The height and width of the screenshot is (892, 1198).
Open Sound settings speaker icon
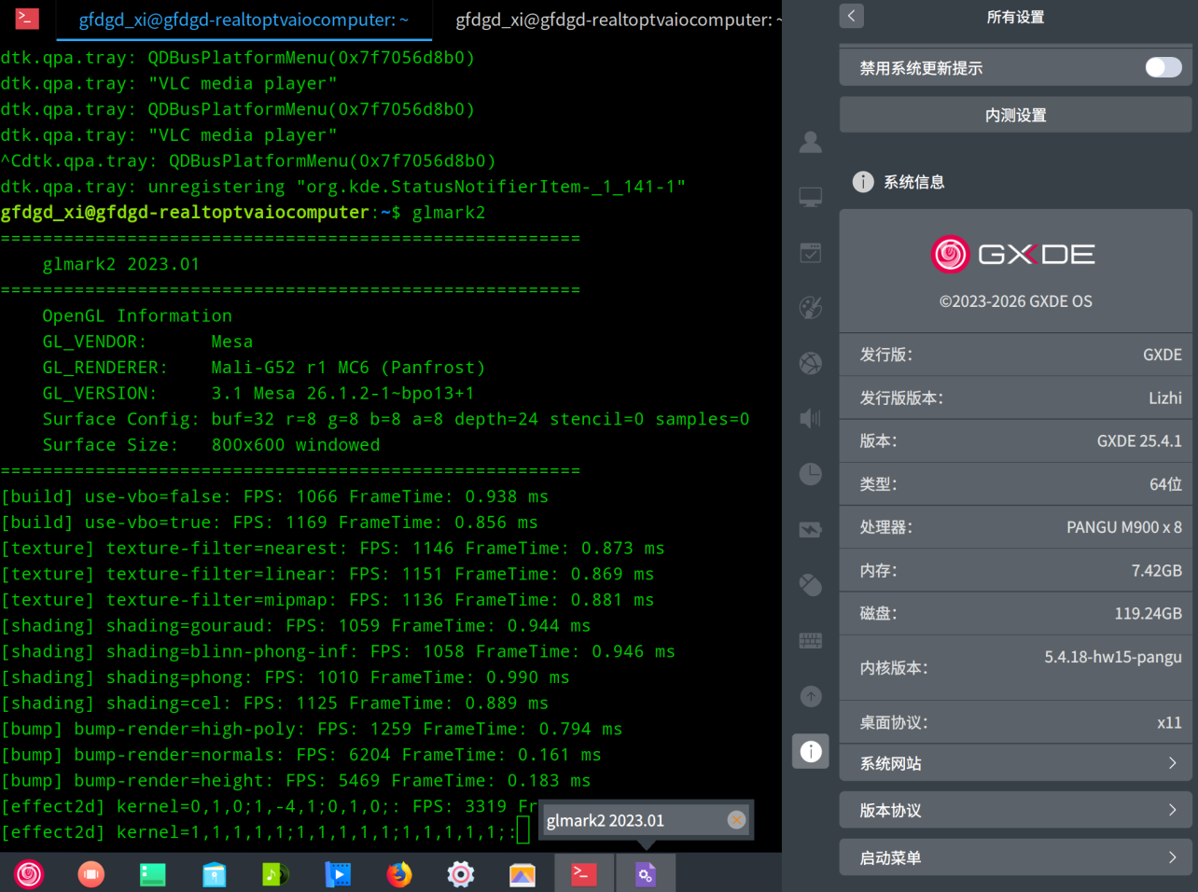tap(811, 419)
